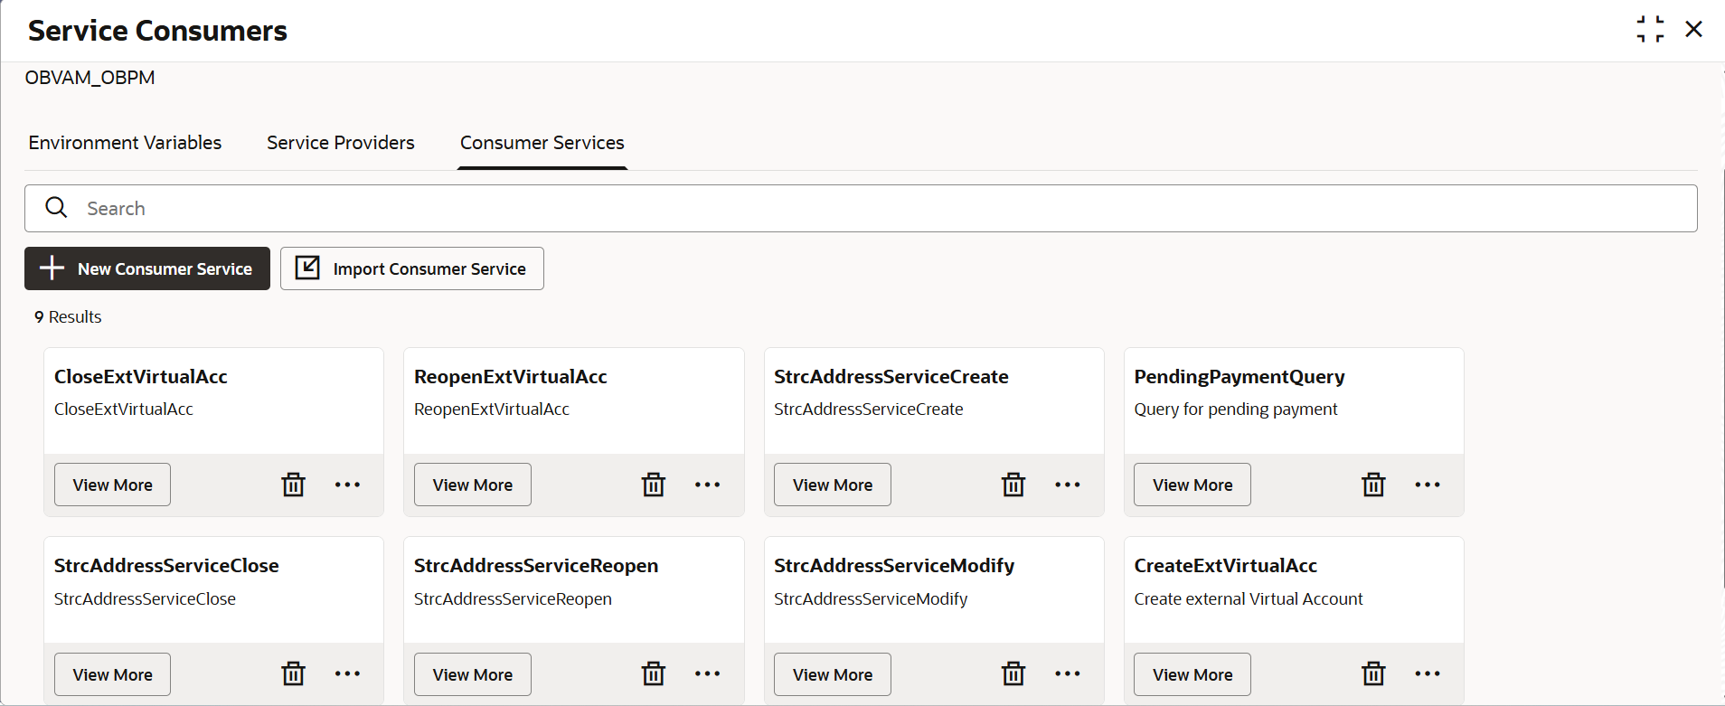Create a New Consumer Service
1725x706 pixels.
click(147, 268)
